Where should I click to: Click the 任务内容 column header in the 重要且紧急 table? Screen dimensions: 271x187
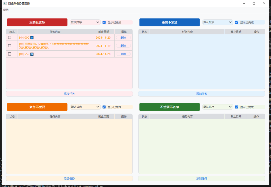pyautogui.click(x=55, y=32)
